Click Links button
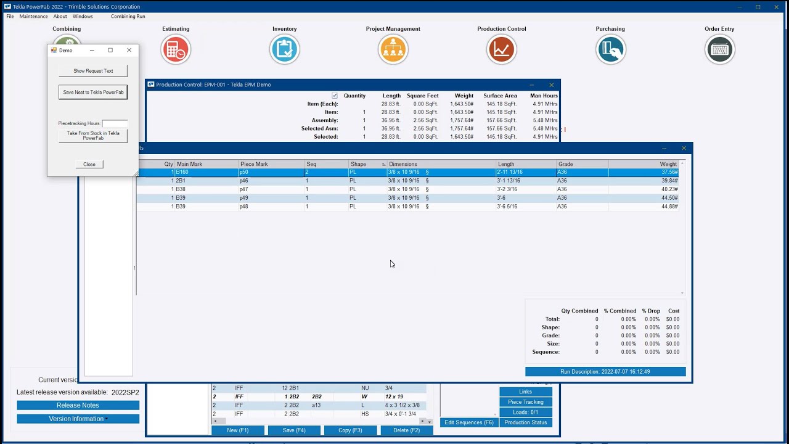 (526, 392)
